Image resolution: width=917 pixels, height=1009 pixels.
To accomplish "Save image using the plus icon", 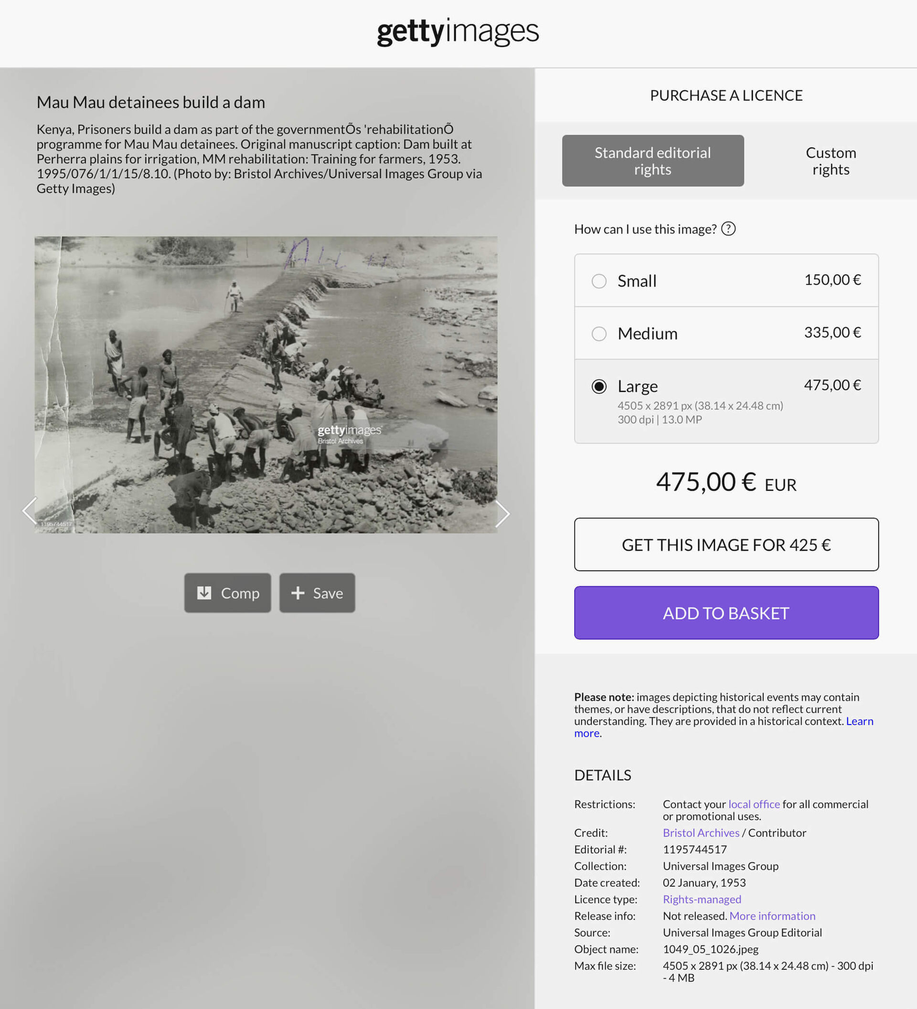I will click(x=298, y=593).
